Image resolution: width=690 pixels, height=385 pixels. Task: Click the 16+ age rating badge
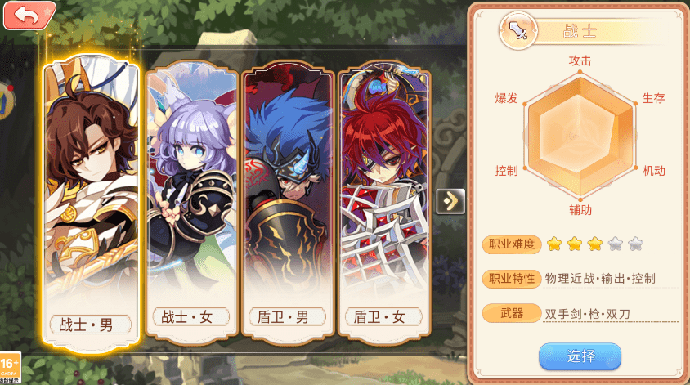click(x=10, y=367)
